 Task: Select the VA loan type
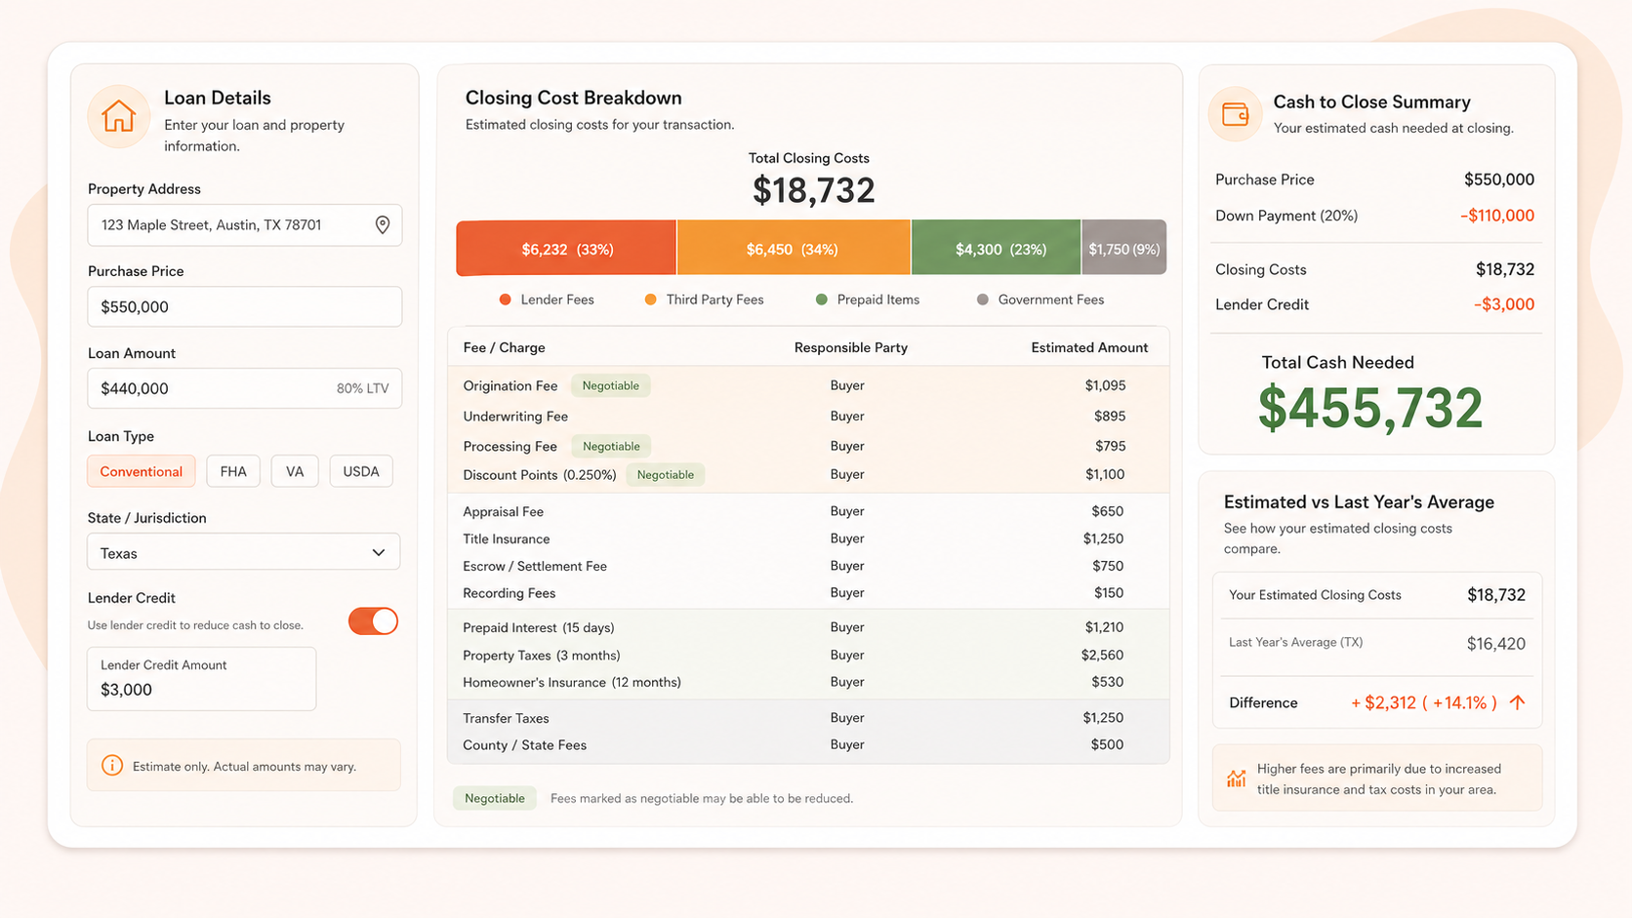[x=295, y=471]
